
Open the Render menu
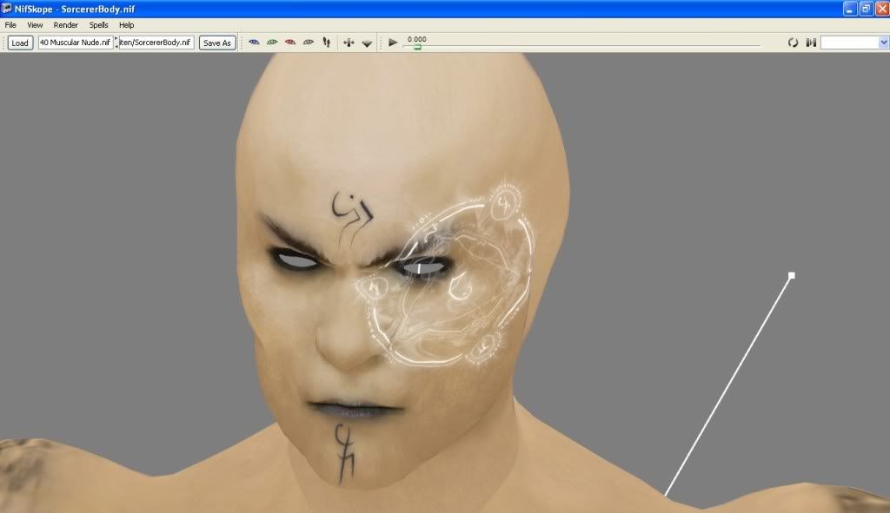tap(65, 25)
